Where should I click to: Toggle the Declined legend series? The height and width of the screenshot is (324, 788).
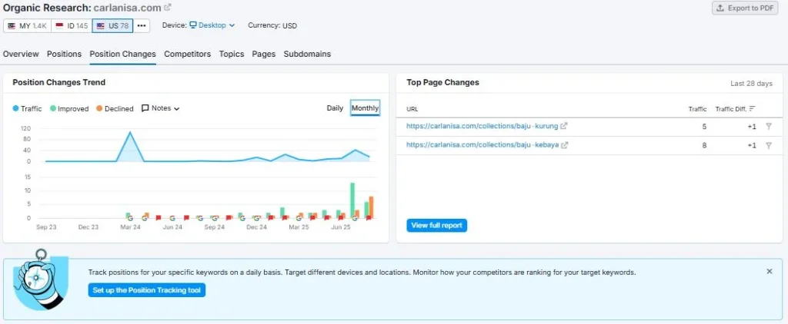click(x=115, y=108)
